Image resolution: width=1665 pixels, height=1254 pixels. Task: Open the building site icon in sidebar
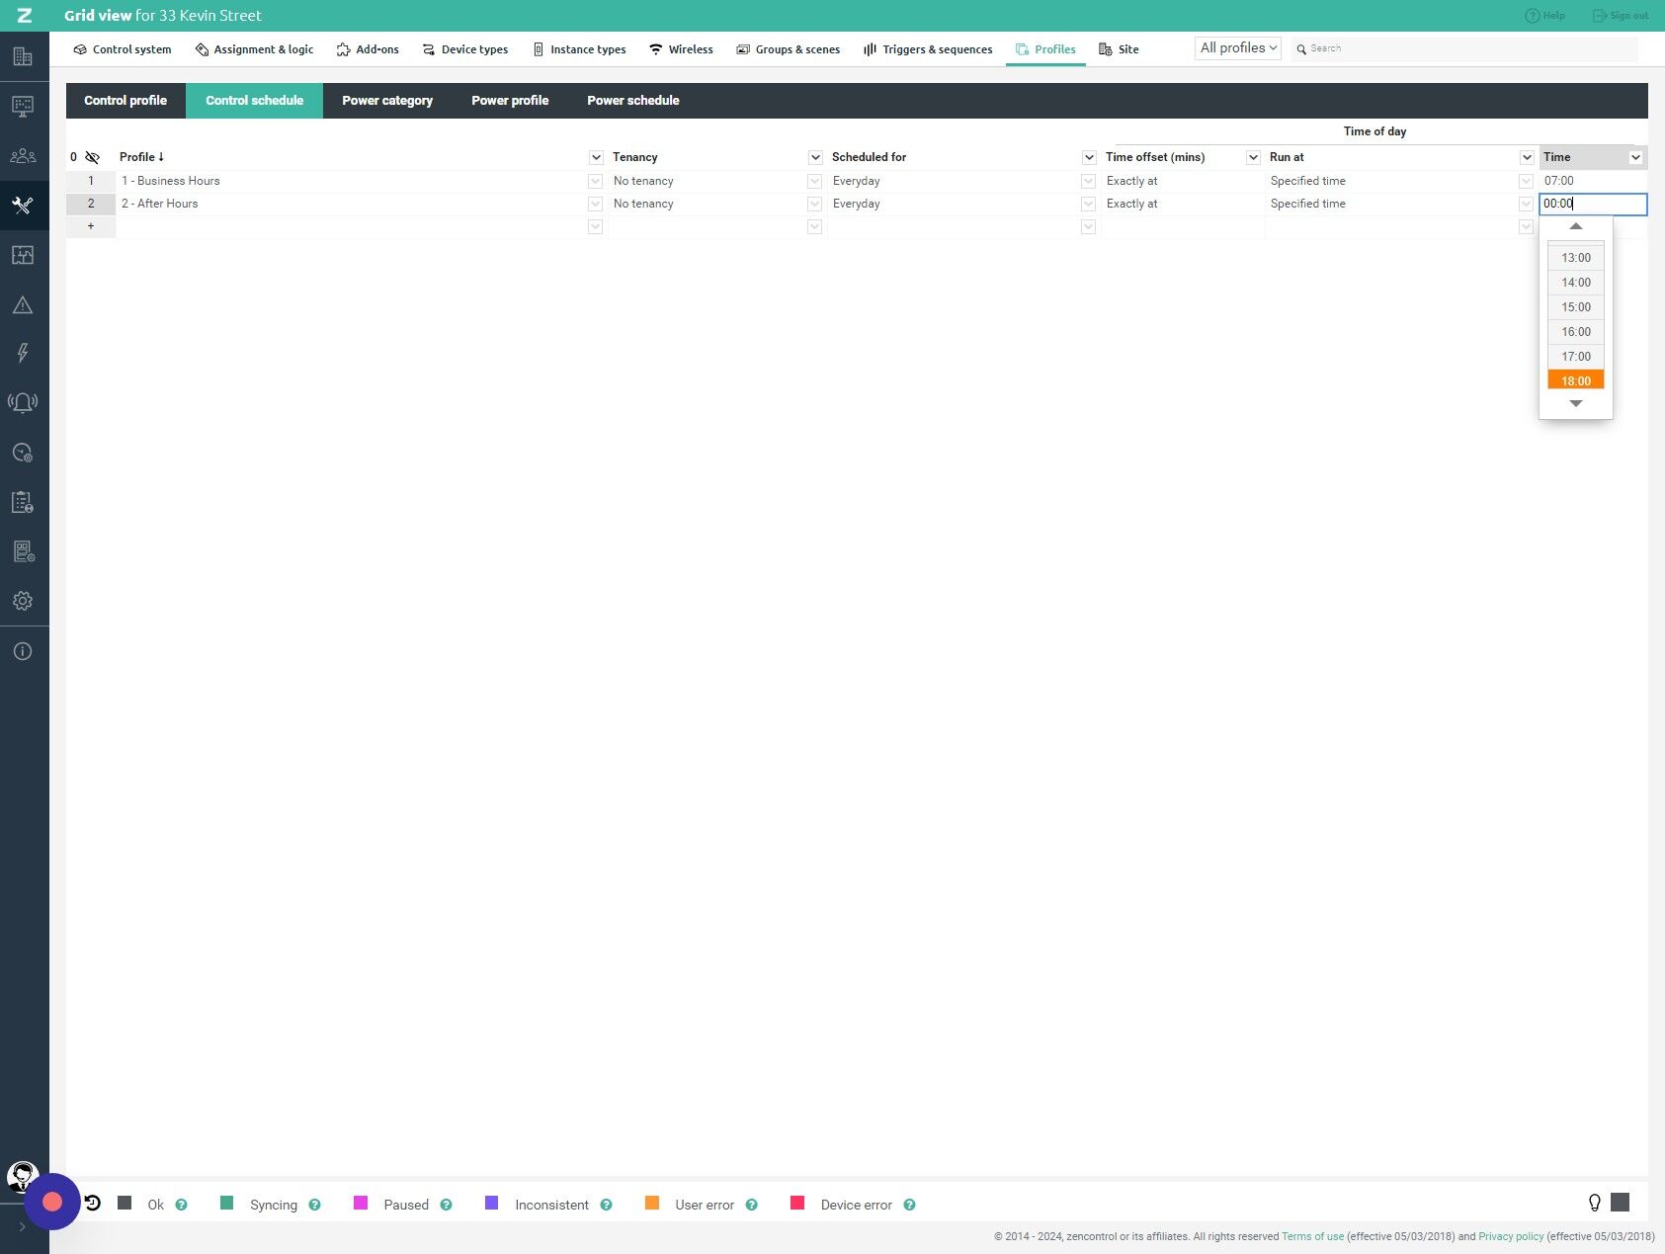click(23, 56)
